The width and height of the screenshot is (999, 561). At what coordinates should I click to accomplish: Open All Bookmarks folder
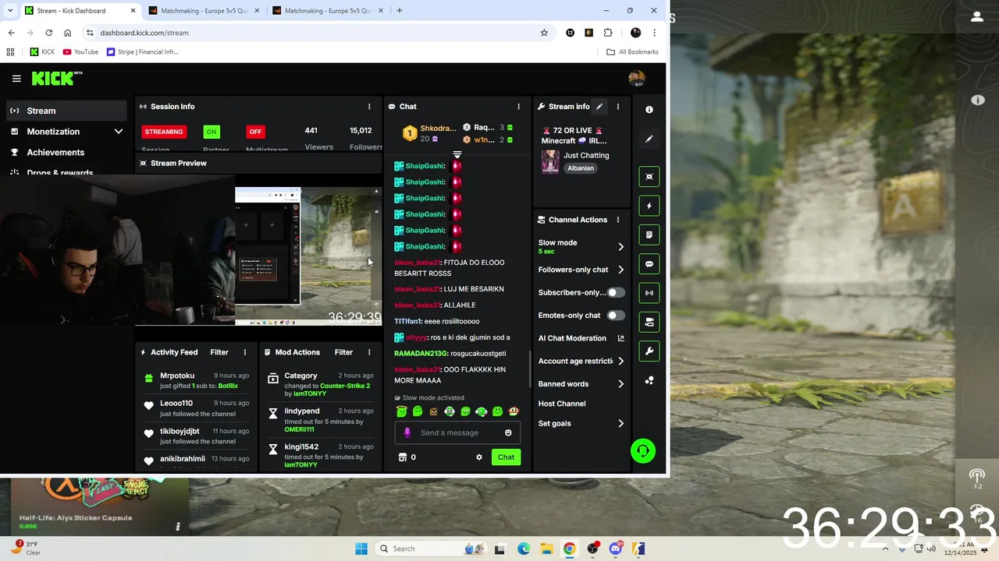pyautogui.click(x=632, y=52)
